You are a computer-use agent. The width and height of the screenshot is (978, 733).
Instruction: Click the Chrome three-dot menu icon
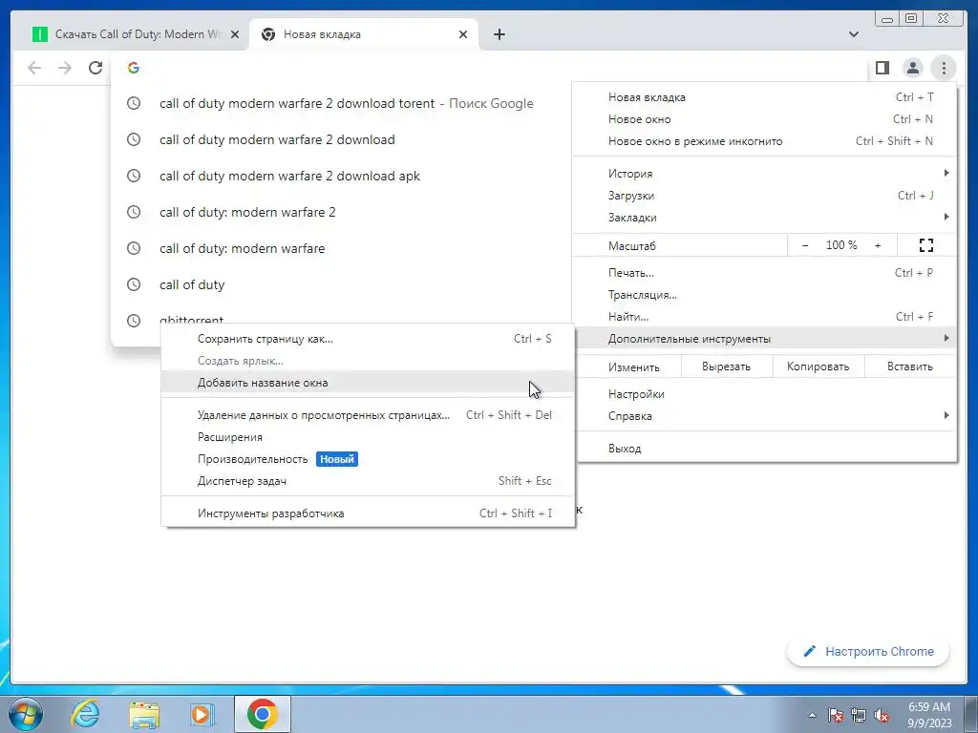(944, 68)
